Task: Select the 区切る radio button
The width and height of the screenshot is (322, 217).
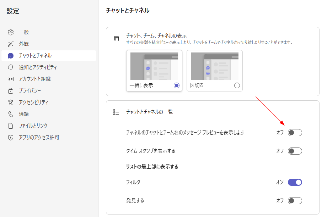Action: point(237,85)
